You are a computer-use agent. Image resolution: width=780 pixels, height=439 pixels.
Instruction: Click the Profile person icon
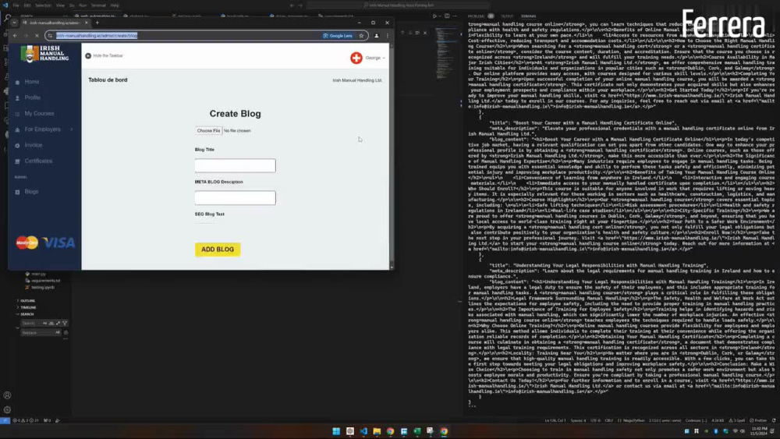click(17, 98)
